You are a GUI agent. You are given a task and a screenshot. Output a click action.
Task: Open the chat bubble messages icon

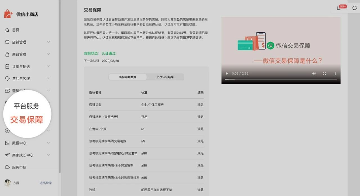point(355,8)
